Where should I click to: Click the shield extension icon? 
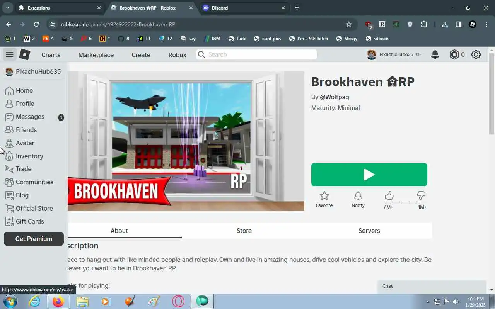click(x=410, y=24)
